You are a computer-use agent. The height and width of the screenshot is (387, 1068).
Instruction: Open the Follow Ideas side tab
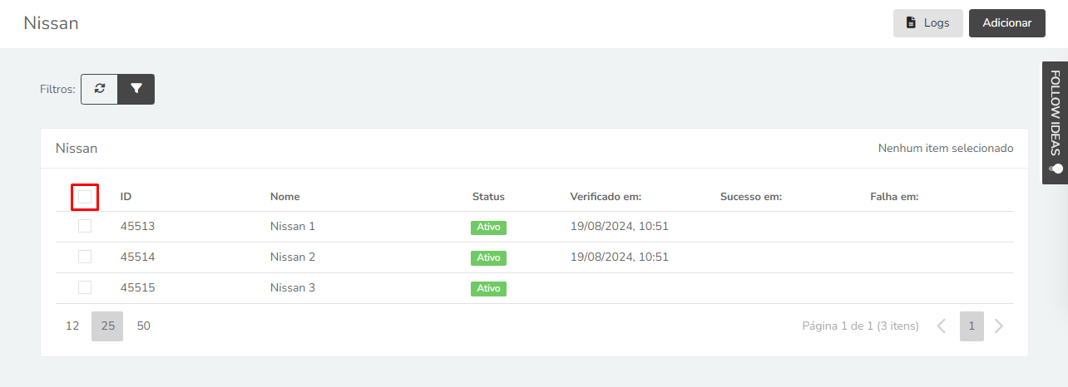pos(1055,122)
